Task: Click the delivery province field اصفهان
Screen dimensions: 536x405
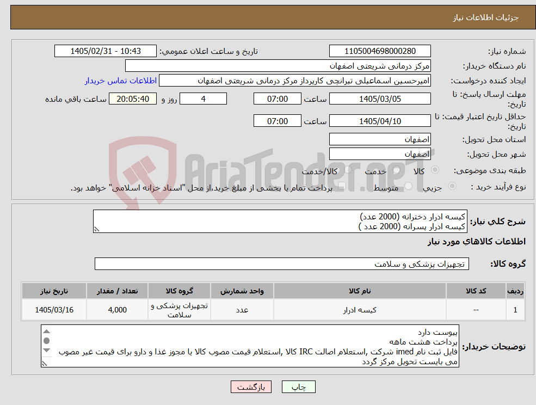Action: pyautogui.click(x=380, y=139)
